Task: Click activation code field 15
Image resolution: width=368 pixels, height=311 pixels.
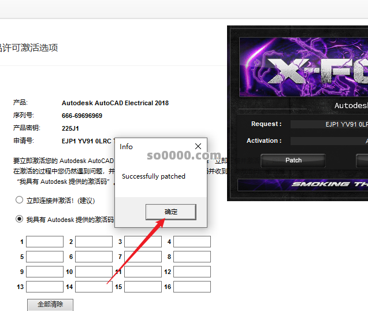Action: 143,287
